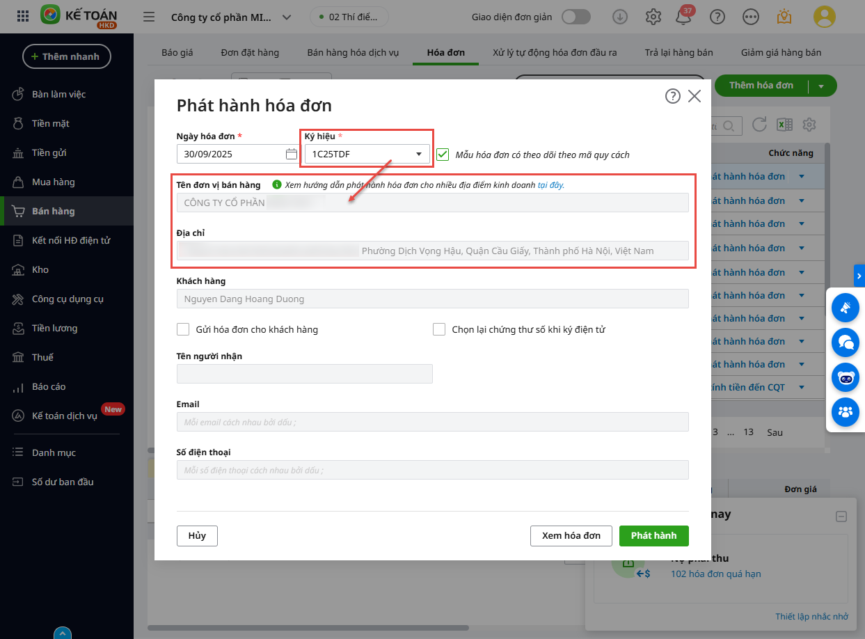Click the Excel export icon

point(785,125)
